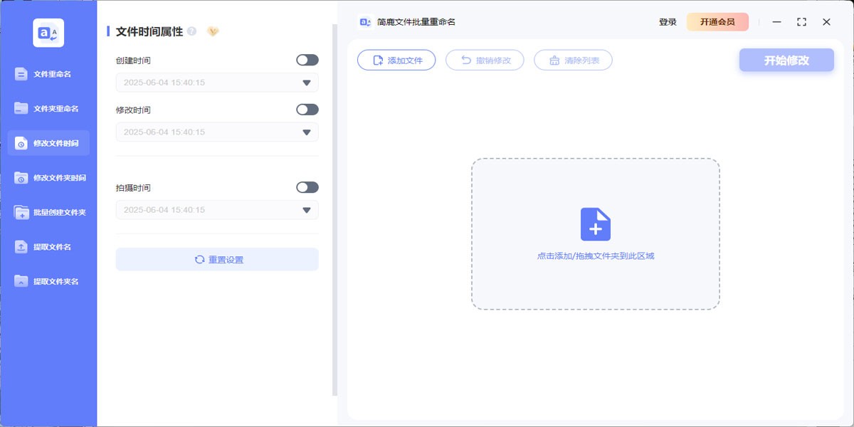Open the 批量创建文件夹 tool

(x=50, y=213)
